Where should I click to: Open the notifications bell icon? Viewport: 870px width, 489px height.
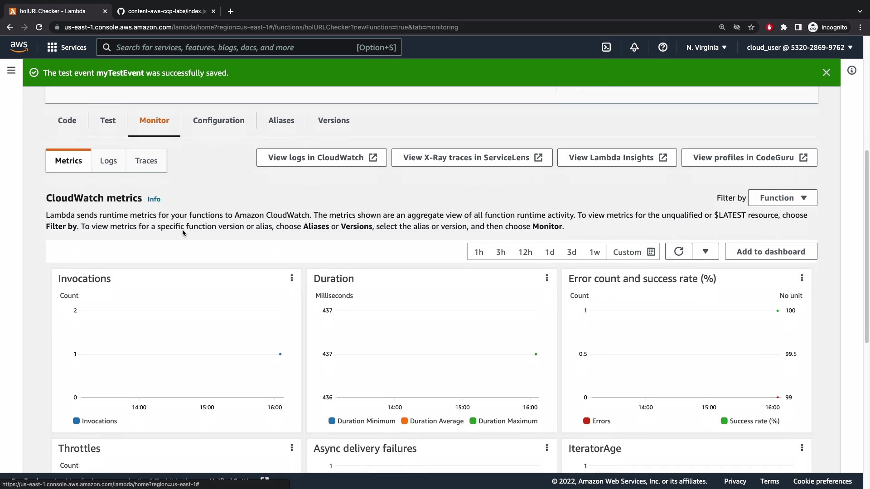(634, 48)
